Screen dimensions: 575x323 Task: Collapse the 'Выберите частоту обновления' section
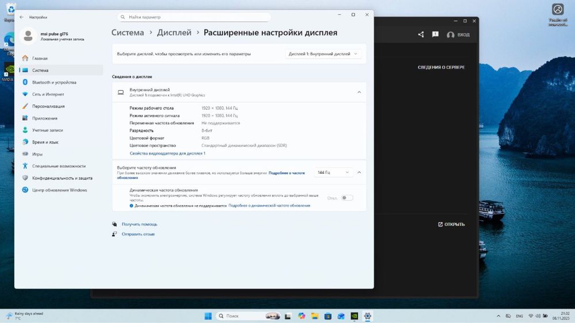[x=359, y=172]
